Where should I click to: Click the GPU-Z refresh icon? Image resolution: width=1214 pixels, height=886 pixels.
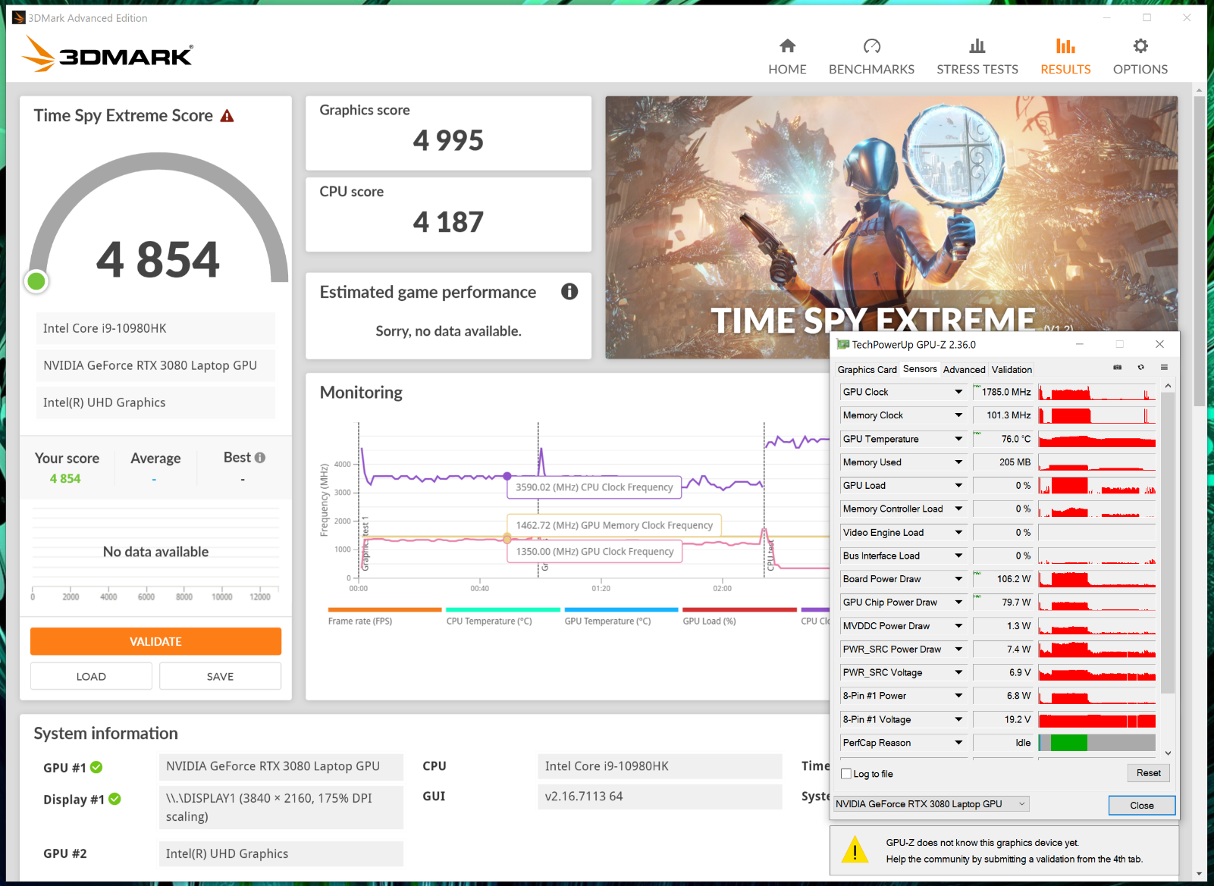(1140, 368)
